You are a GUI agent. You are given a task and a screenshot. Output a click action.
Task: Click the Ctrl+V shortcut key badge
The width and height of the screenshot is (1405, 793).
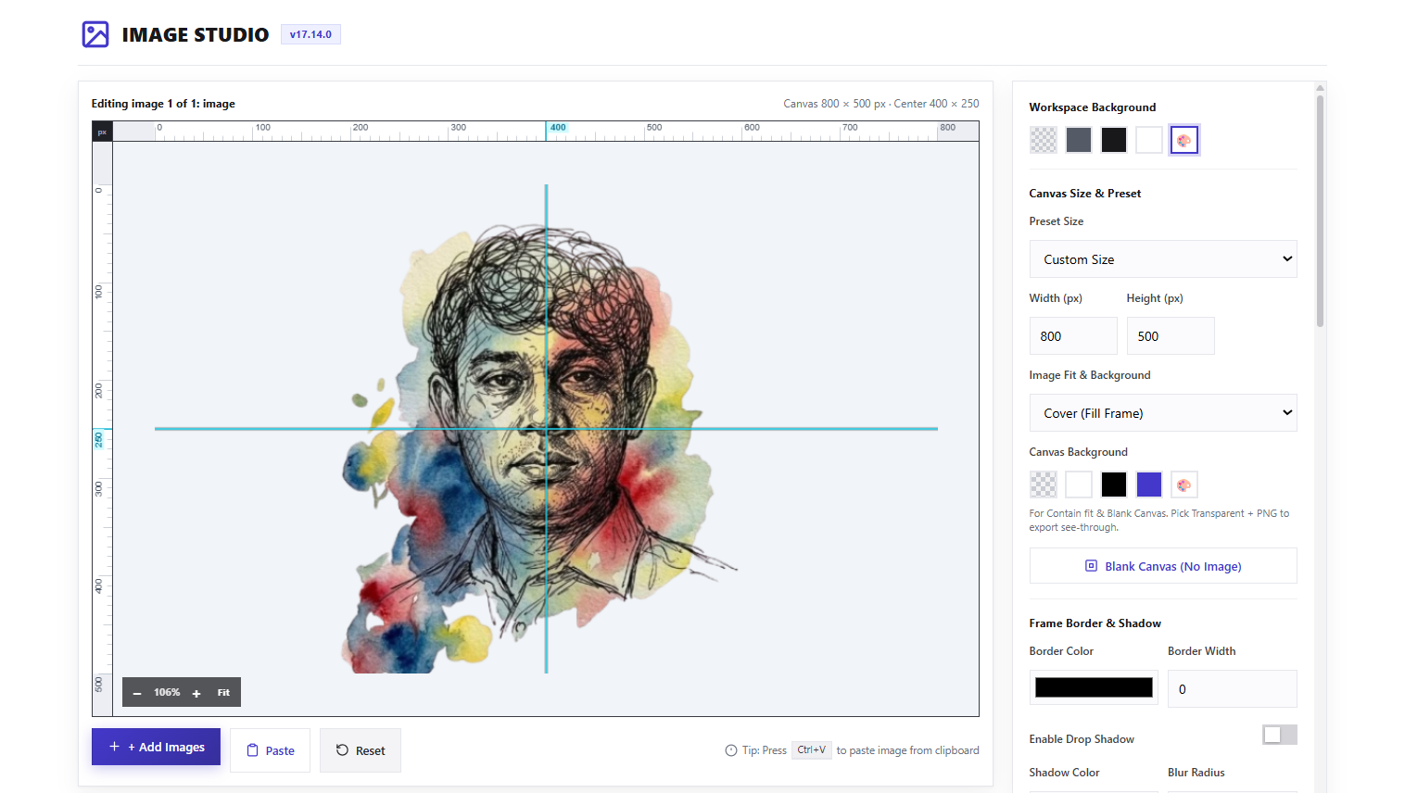812,750
